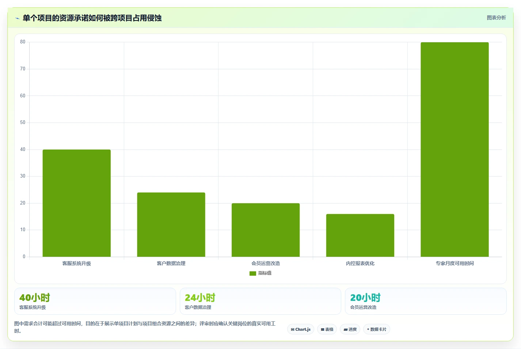Select the 客服系统升级 bar

coord(77,203)
